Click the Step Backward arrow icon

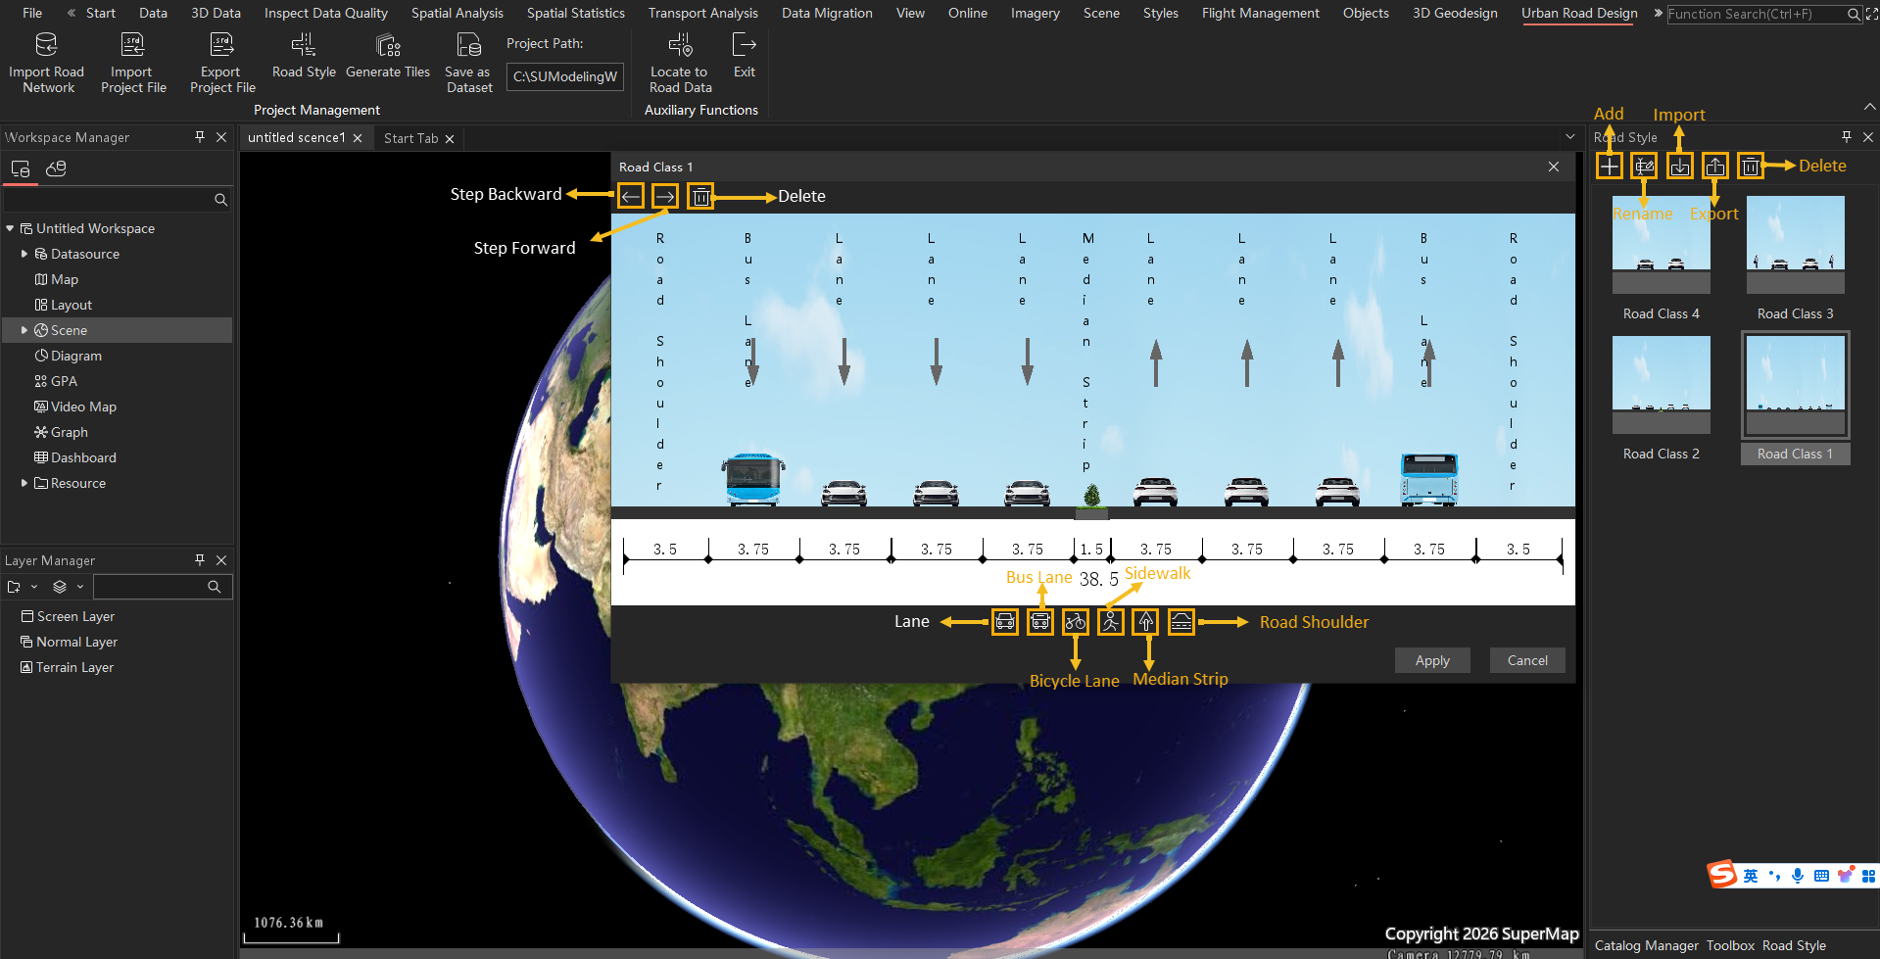[x=631, y=196]
